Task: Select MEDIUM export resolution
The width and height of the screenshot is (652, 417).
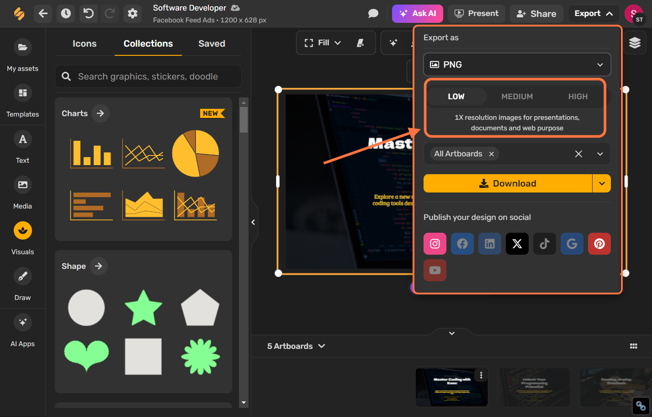Action: (517, 96)
